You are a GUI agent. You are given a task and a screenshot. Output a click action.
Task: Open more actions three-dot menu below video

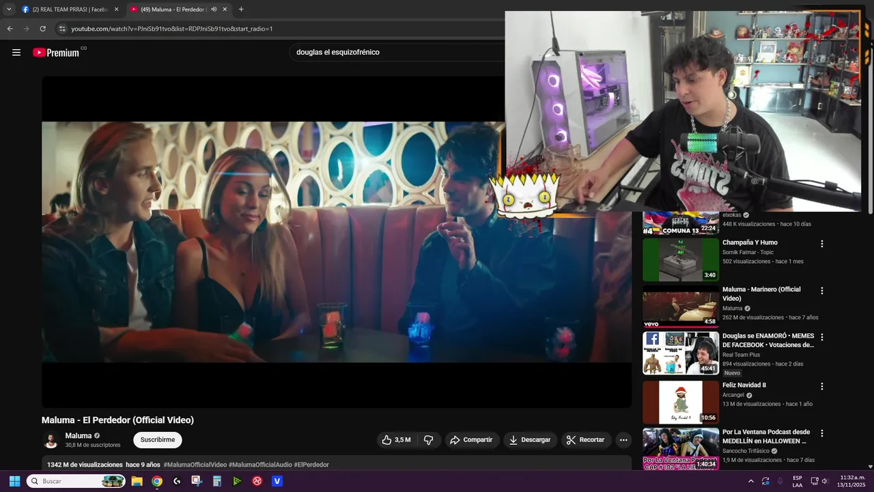point(623,440)
